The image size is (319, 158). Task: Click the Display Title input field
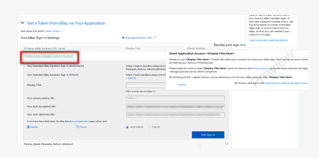click(146, 85)
